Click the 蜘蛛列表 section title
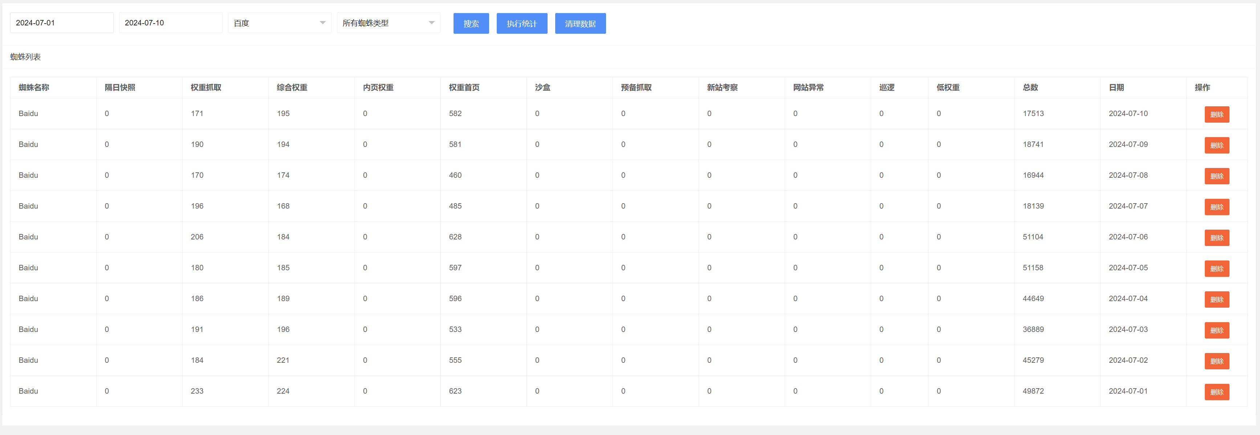The height and width of the screenshot is (435, 1260). (25, 57)
